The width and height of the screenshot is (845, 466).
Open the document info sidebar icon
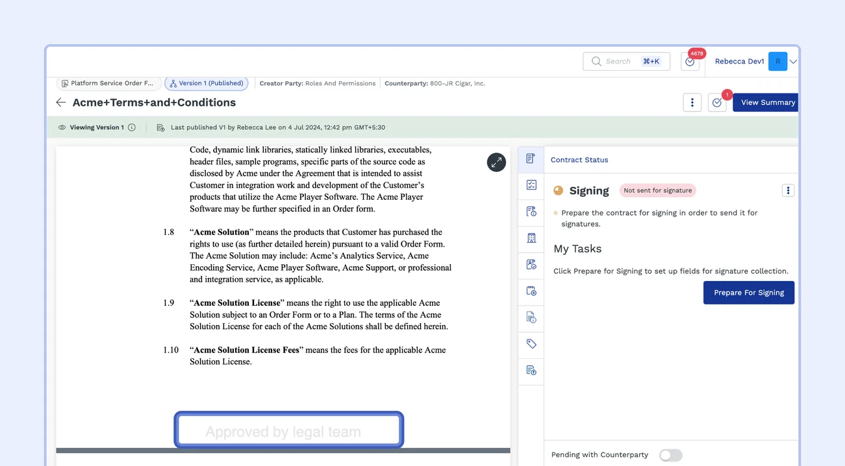pyautogui.click(x=531, y=317)
